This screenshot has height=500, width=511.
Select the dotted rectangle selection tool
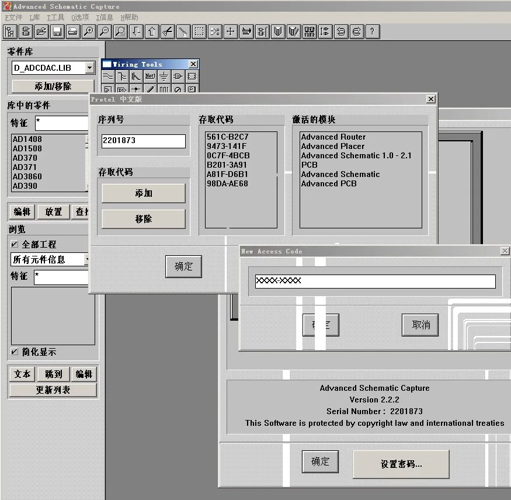199,32
